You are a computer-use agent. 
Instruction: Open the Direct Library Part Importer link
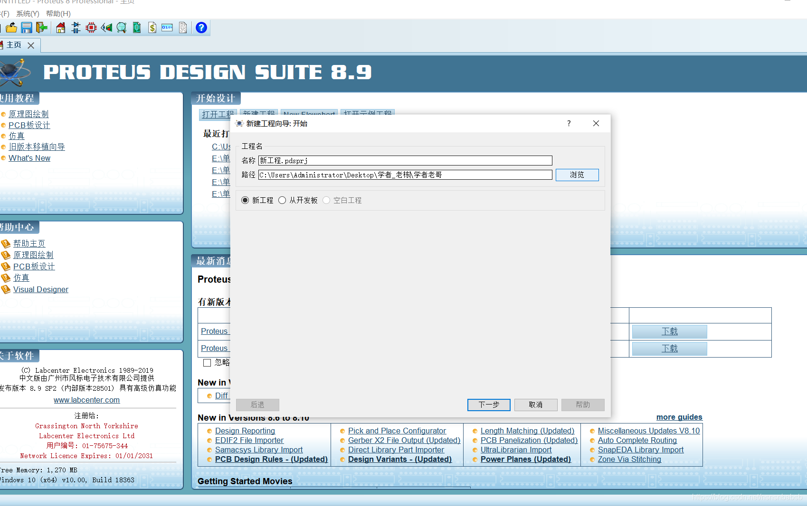(396, 450)
